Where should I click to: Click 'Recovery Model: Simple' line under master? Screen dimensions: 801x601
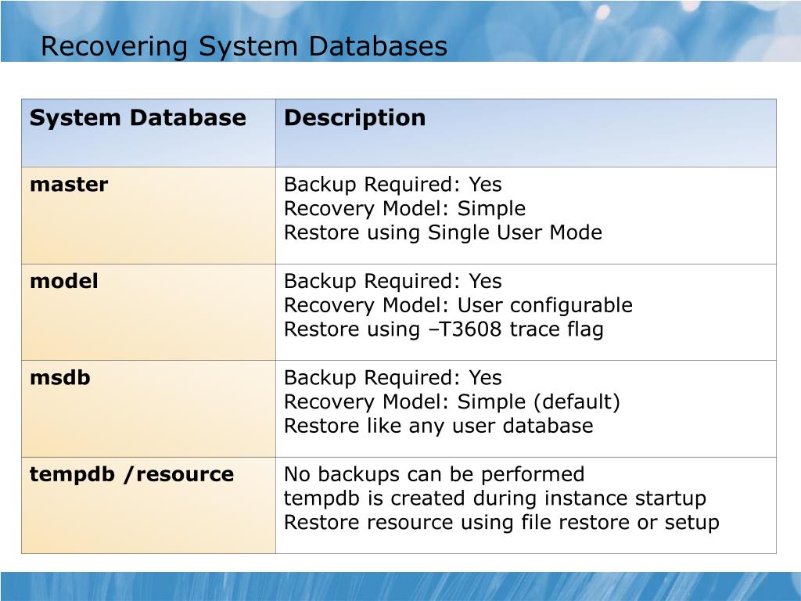404,208
